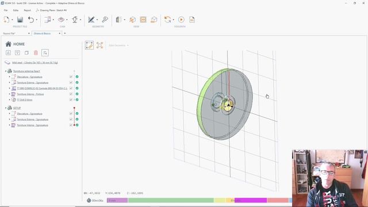Screen dimensions: 368x207
Task: Select the CAM operation icon
Action: [61, 20]
